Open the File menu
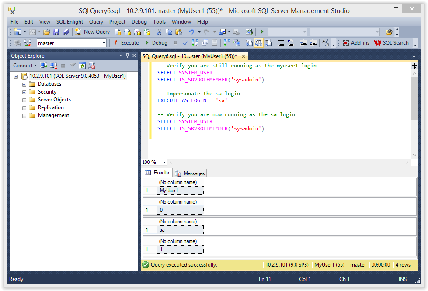Viewport: 428px width, 291px height. click(14, 22)
